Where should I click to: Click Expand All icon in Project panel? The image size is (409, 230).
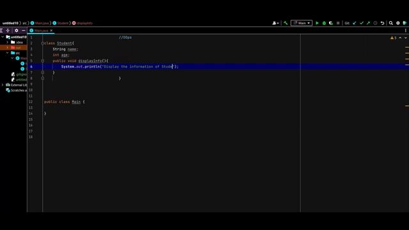(1, 31)
